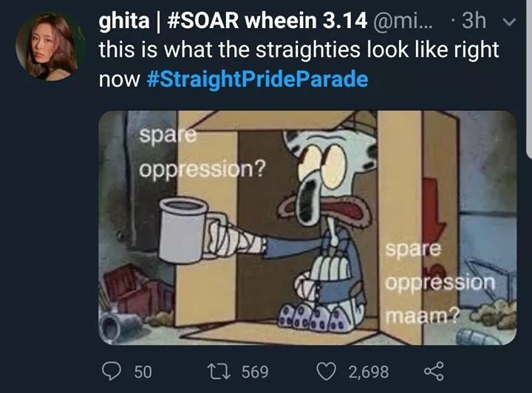Click the scrollbar handle at the right edge
The image size is (532, 393).
coord(529,79)
